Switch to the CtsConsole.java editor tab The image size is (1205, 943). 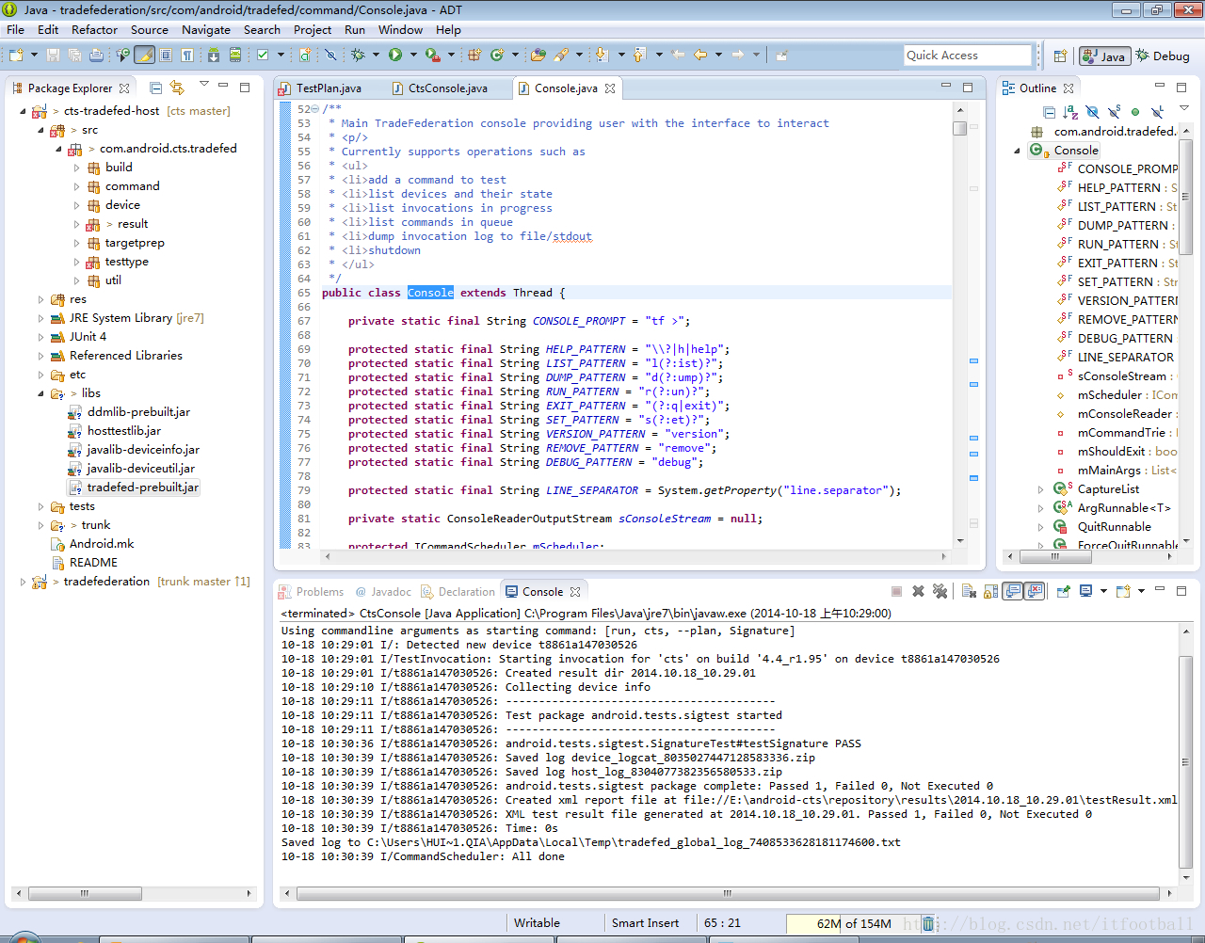(447, 88)
